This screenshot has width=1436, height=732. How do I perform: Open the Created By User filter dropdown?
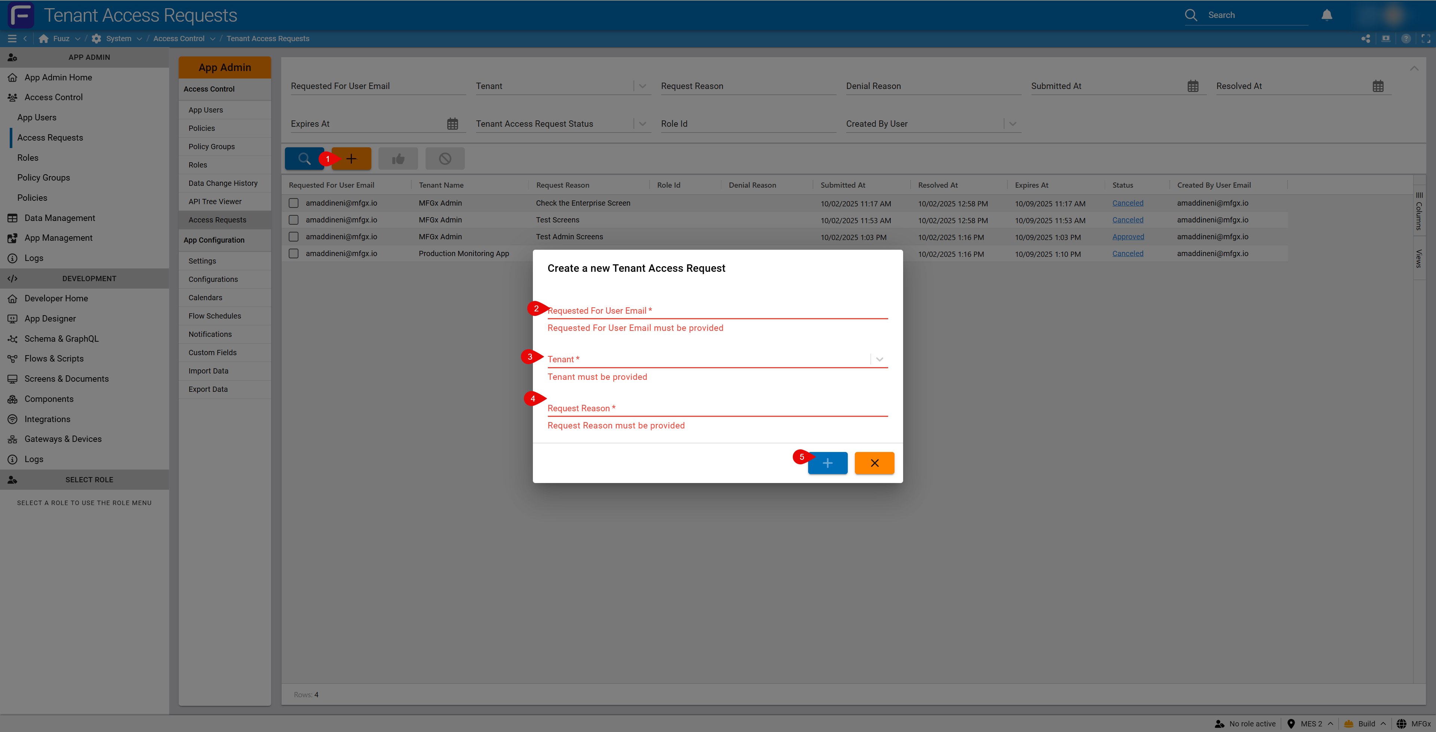tap(1012, 124)
